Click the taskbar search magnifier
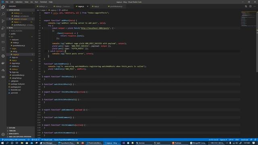Viewport: 258px width, 145px height. [7, 143]
